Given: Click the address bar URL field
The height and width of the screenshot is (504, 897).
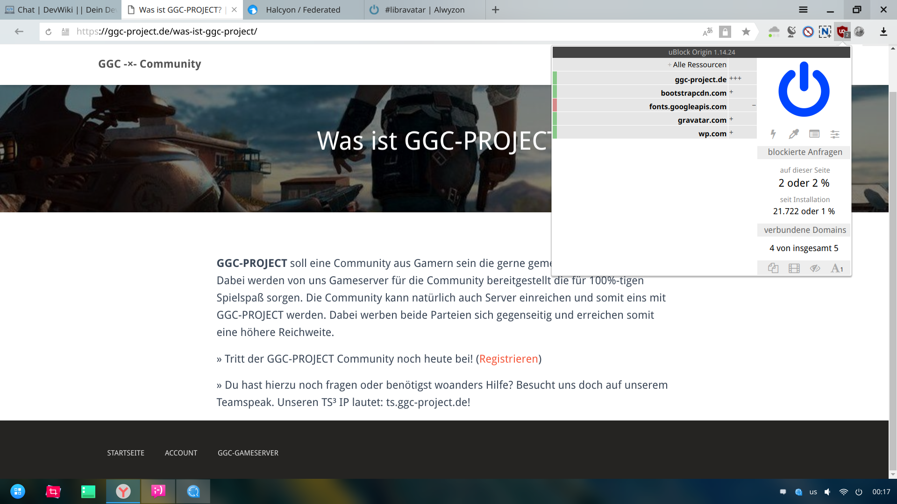Looking at the screenshot, I should pos(374,32).
